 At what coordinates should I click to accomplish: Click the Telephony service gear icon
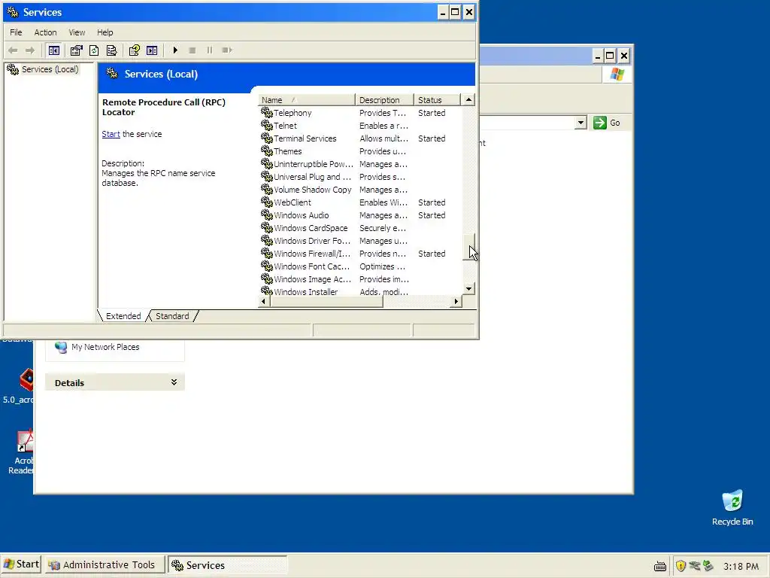click(x=267, y=113)
